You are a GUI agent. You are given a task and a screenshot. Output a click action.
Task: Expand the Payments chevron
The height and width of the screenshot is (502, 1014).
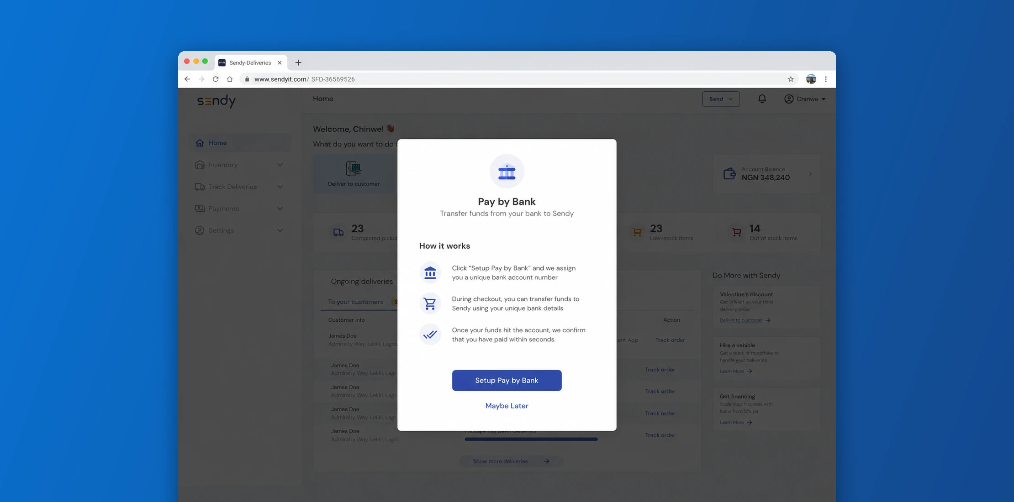pyautogui.click(x=280, y=209)
